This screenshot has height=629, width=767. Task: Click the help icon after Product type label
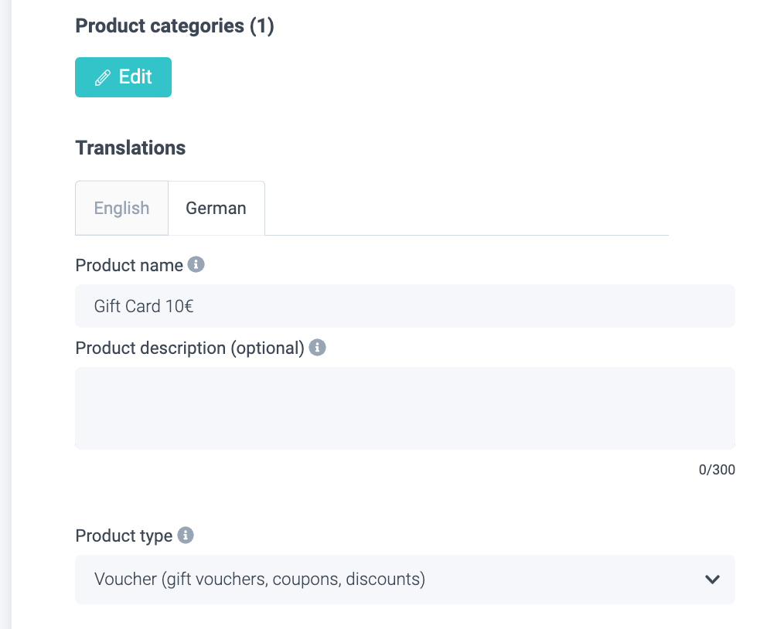click(184, 535)
